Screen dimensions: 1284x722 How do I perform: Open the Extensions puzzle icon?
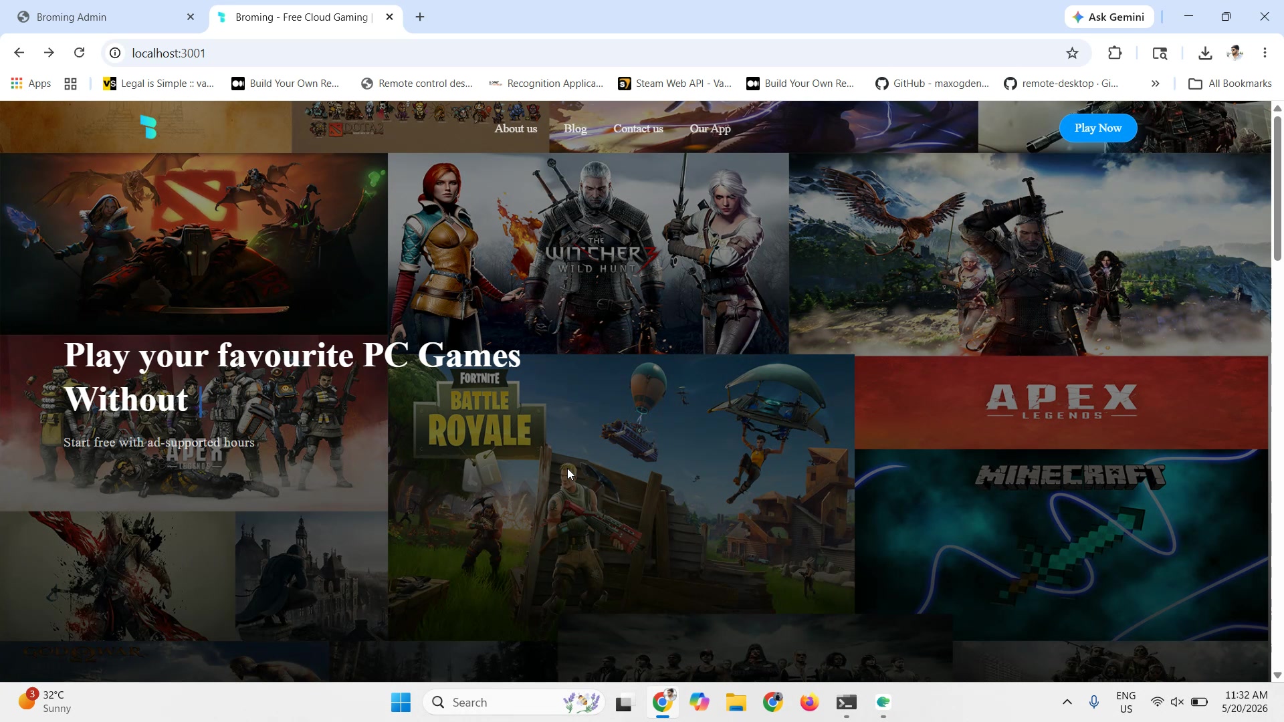1115,53
